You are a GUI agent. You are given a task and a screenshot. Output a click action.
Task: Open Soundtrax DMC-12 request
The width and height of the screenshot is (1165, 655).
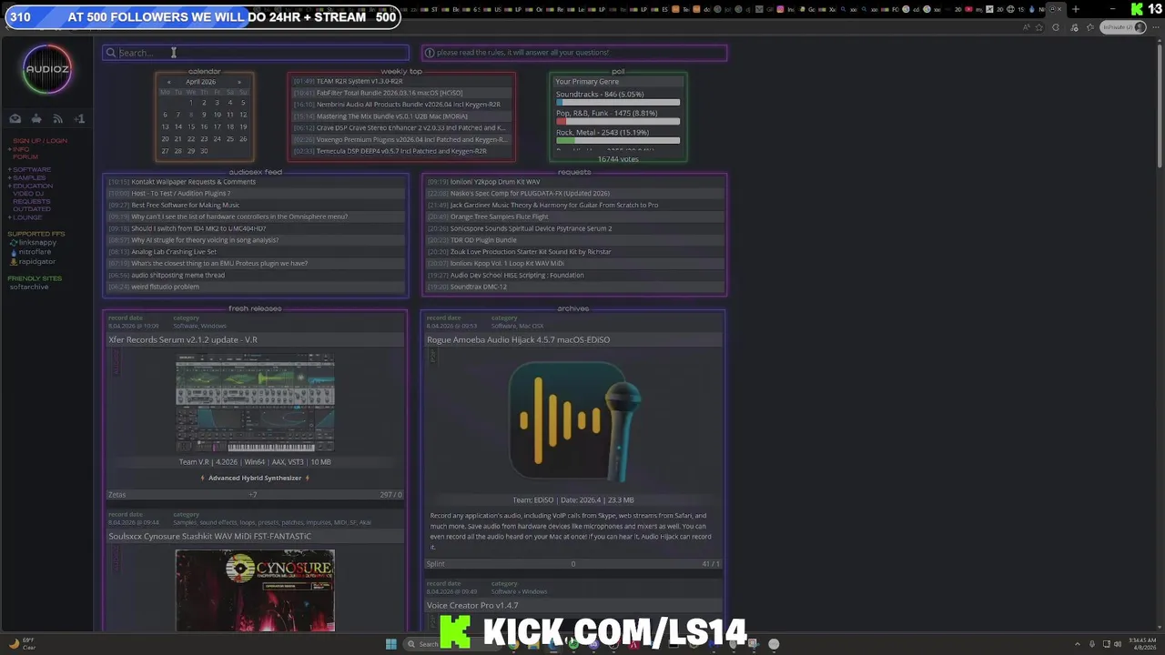[x=479, y=287]
